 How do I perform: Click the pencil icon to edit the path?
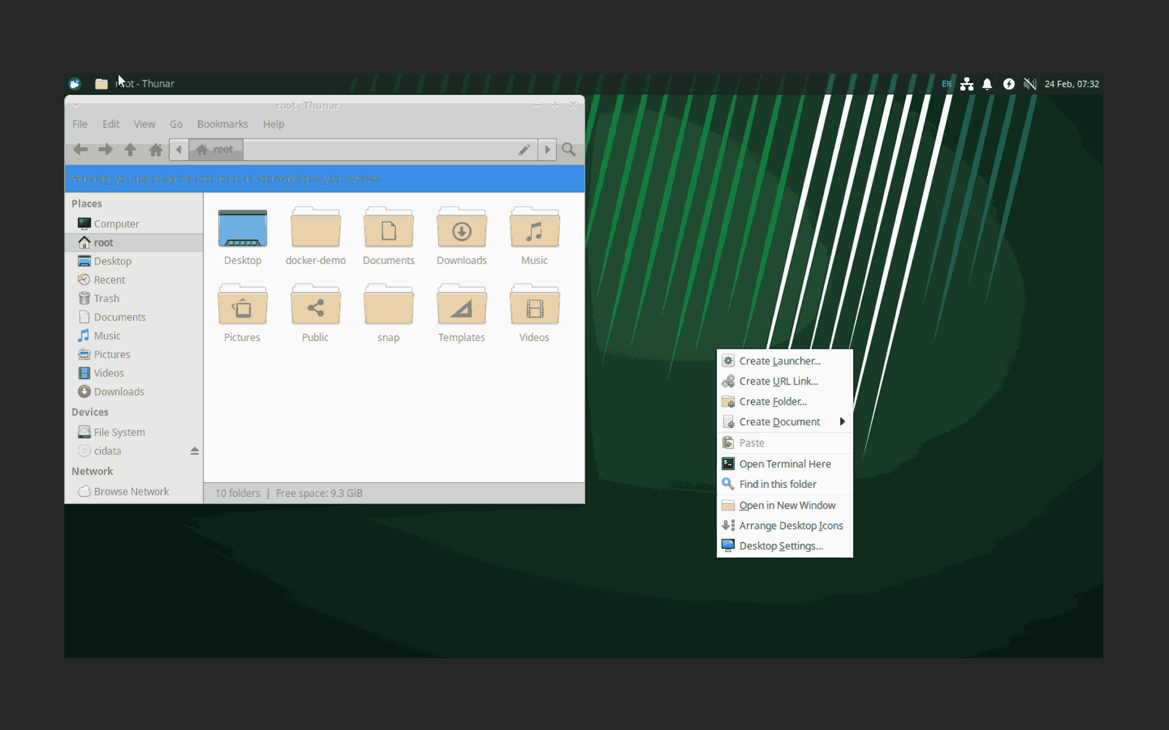(524, 149)
